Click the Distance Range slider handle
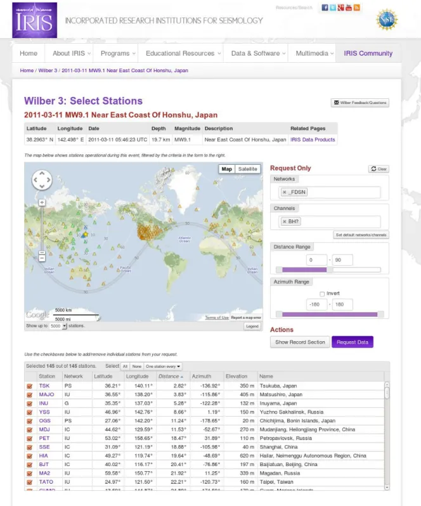 pos(330,269)
